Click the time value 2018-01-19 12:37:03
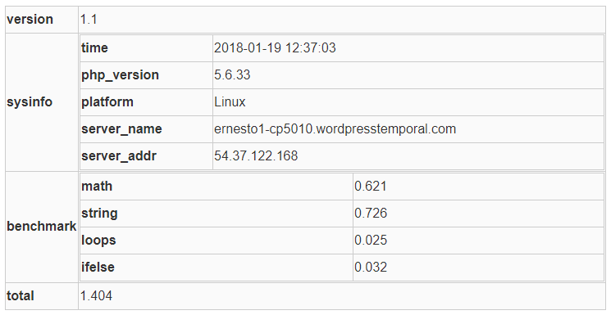This screenshot has height=315, width=611. (275, 47)
